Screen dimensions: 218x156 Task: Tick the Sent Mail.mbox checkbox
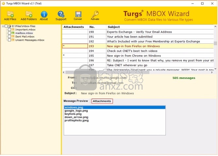(x=9, y=37)
